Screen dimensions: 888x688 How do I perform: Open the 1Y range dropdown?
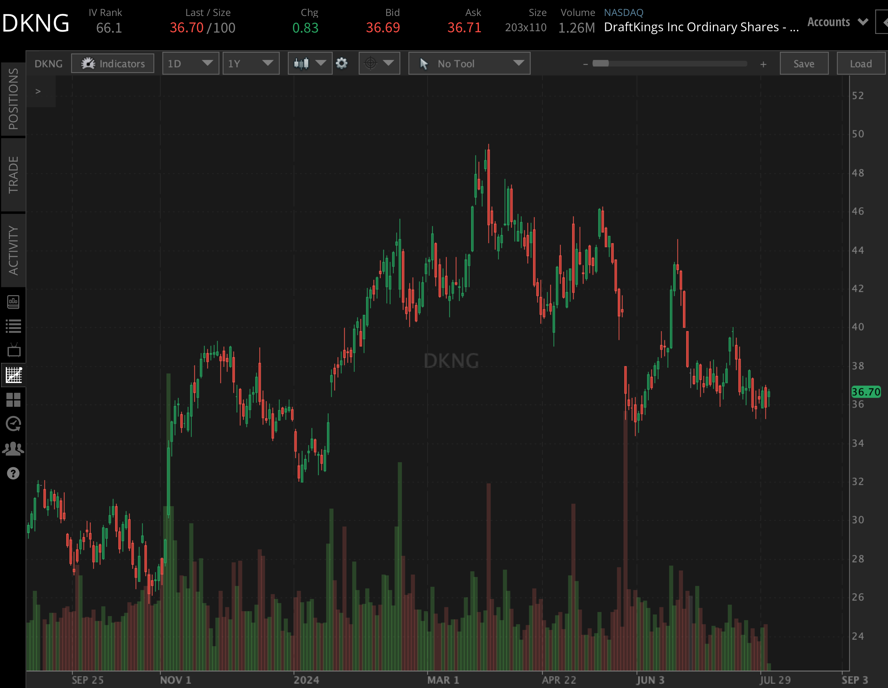251,63
